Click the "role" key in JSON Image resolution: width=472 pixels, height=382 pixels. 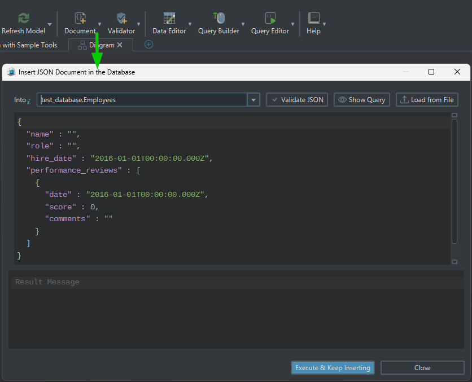tap(40, 146)
